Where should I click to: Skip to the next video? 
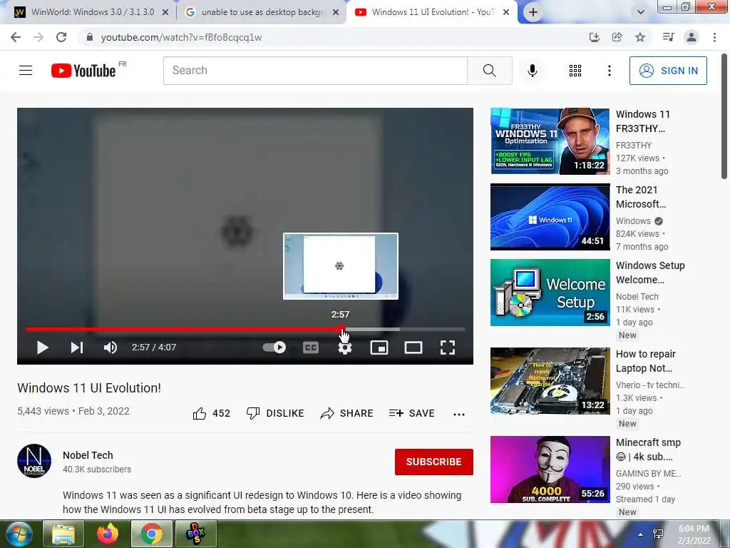tap(77, 347)
